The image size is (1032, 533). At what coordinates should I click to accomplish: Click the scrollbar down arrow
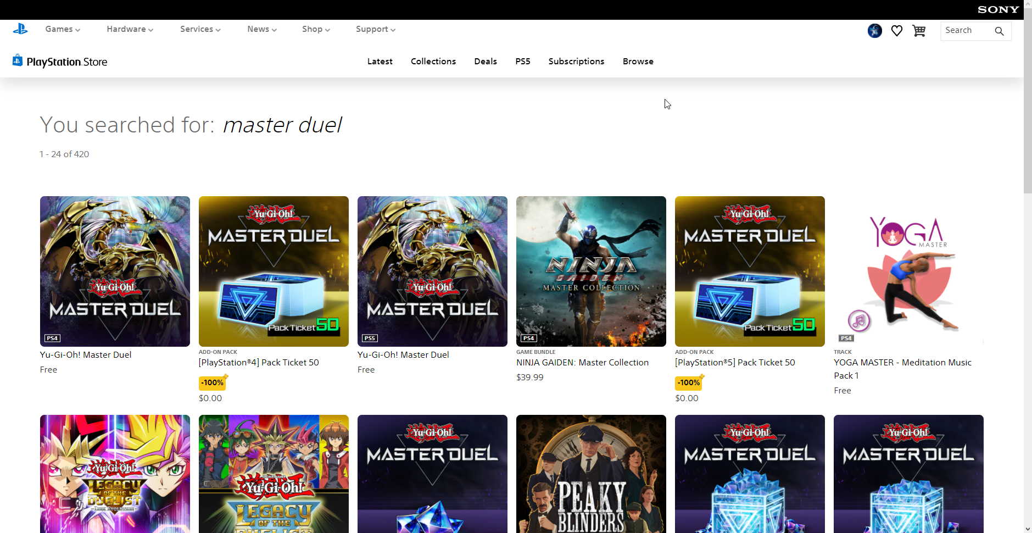pyautogui.click(x=1028, y=529)
